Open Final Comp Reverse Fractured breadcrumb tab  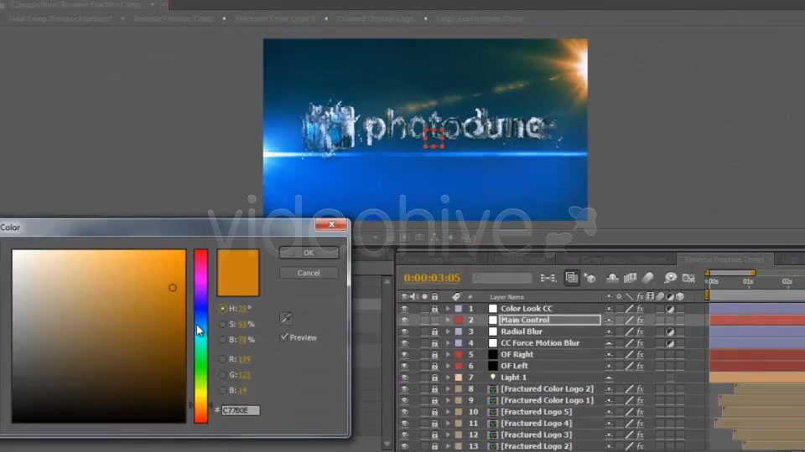(x=60, y=18)
